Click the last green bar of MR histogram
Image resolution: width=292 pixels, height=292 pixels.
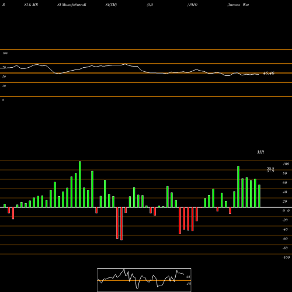259,196
